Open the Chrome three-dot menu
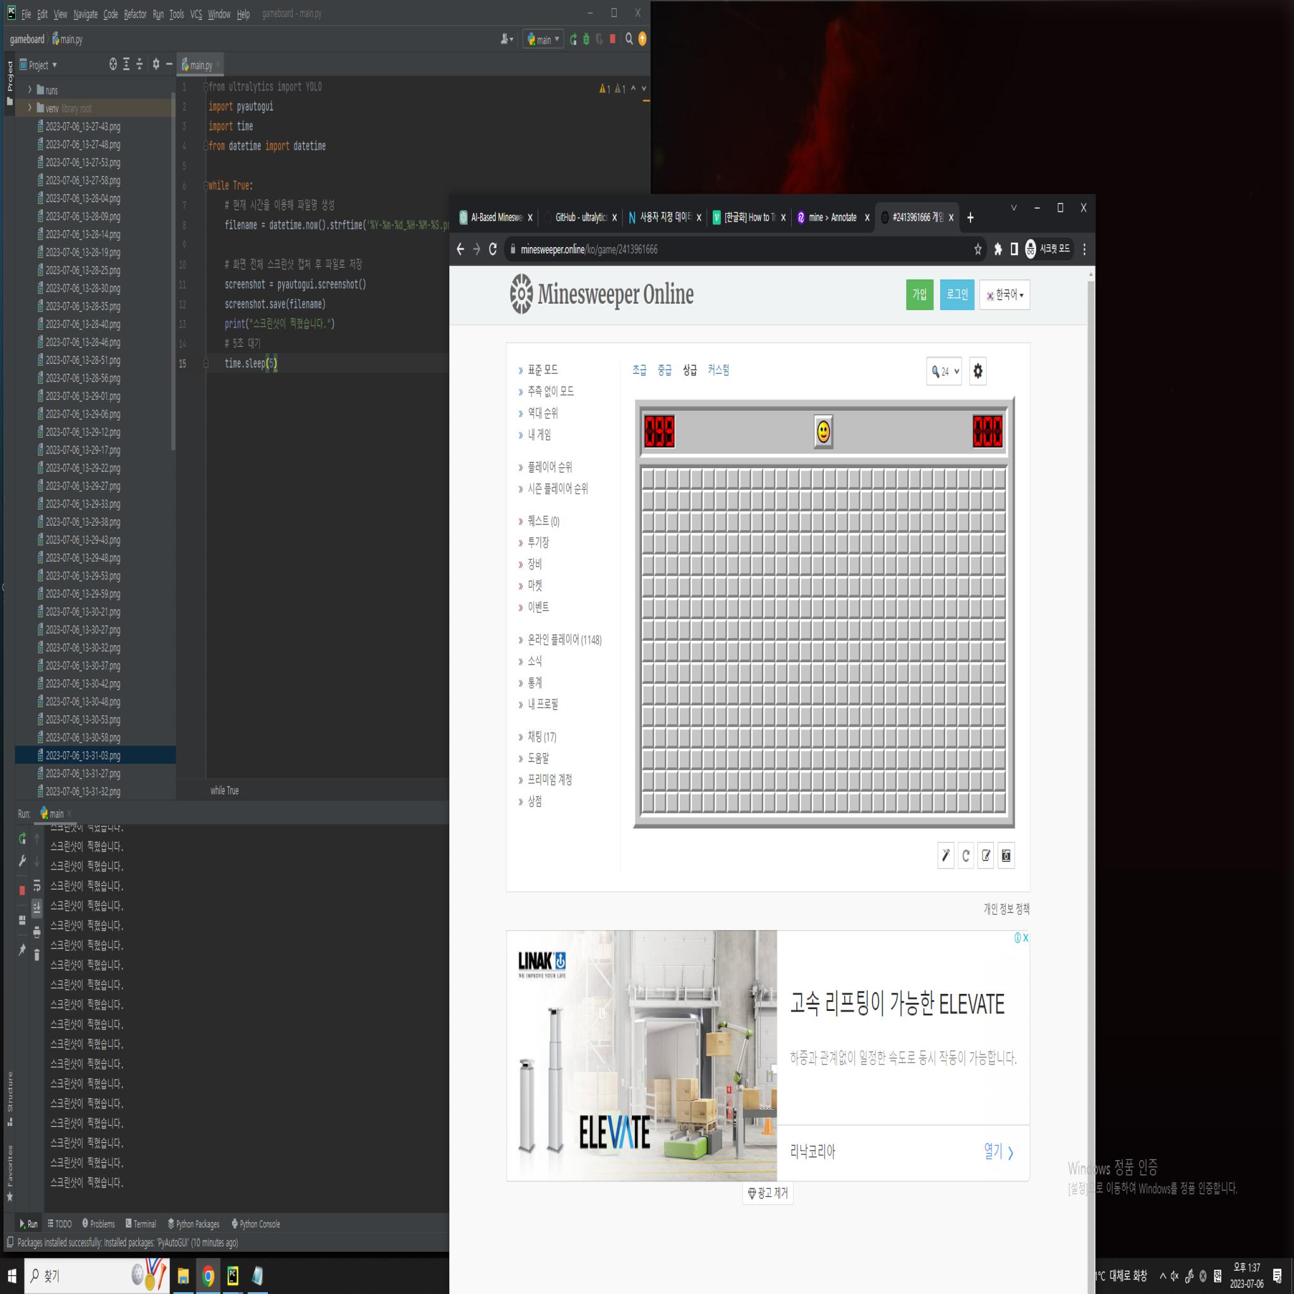The width and height of the screenshot is (1294, 1294). click(1084, 249)
